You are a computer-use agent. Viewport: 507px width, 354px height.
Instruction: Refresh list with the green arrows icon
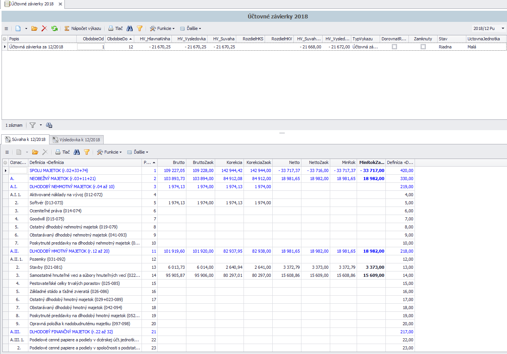point(54,28)
